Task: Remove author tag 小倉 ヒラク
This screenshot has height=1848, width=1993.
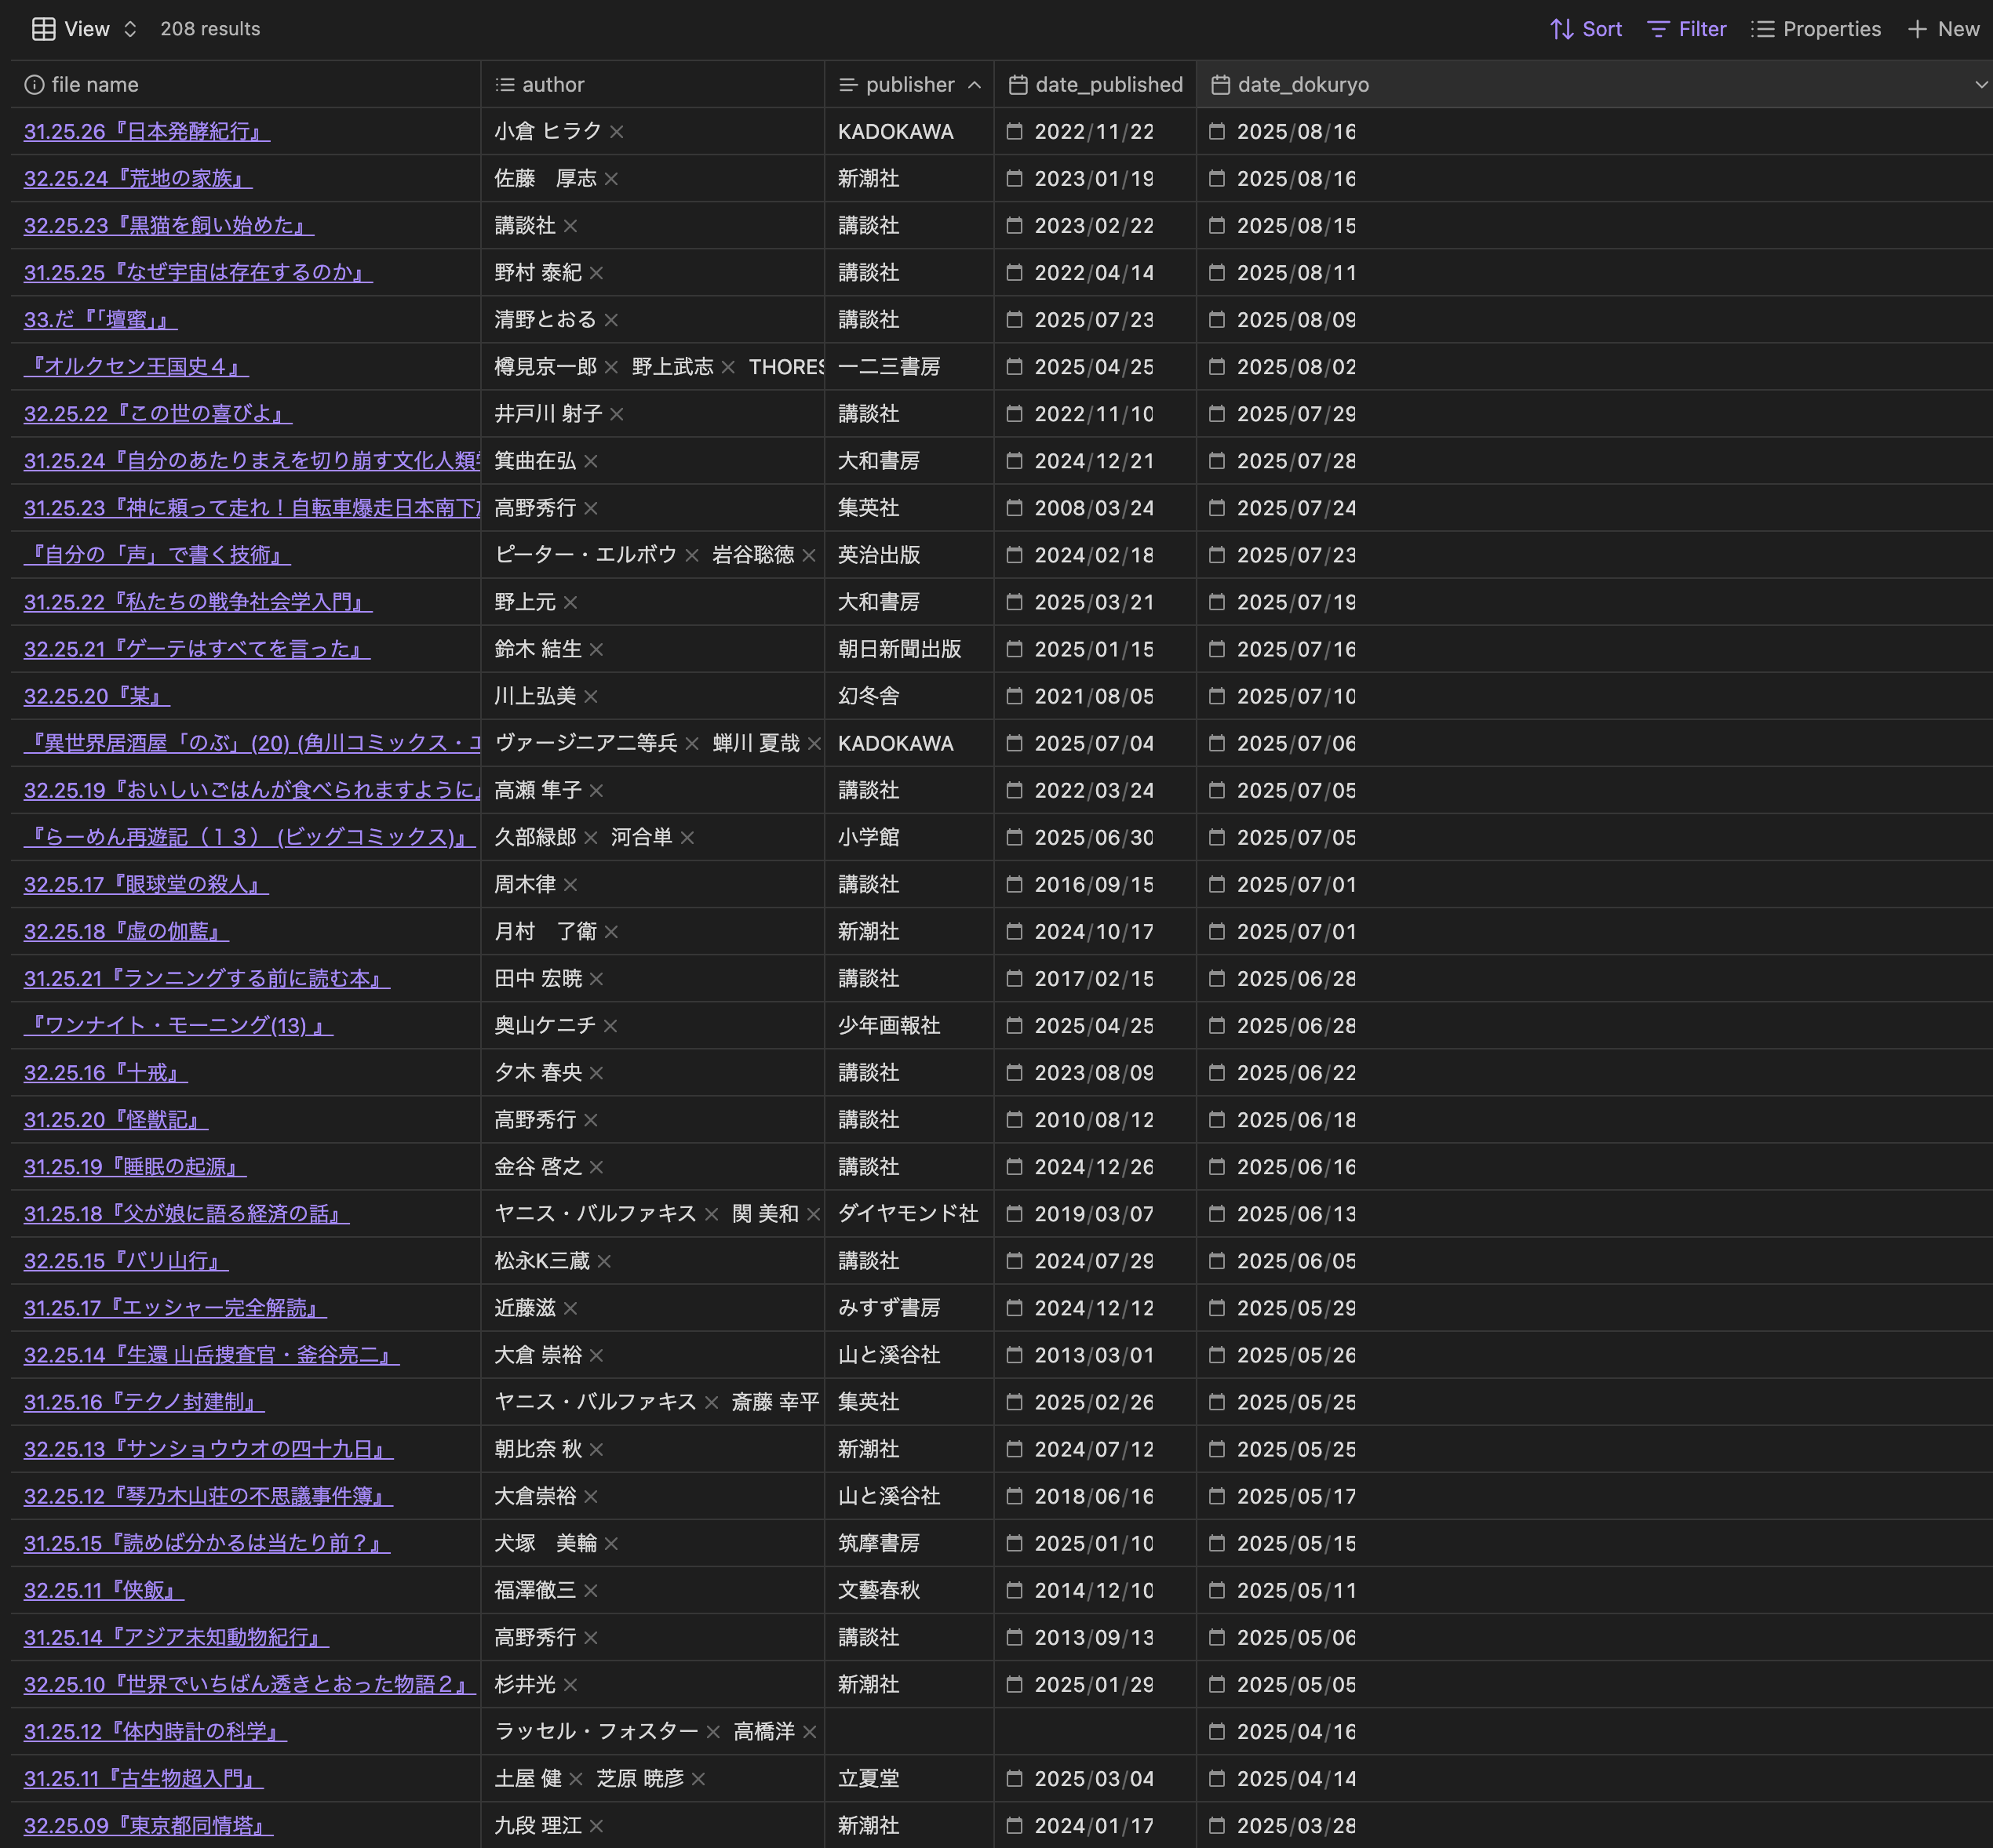Action: tap(616, 131)
